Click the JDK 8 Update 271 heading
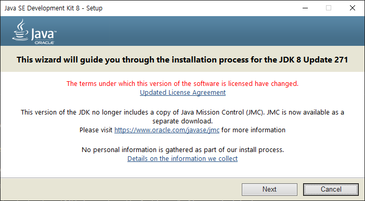The width and height of the screenshot is (365, 201). (x=182, y=60)
